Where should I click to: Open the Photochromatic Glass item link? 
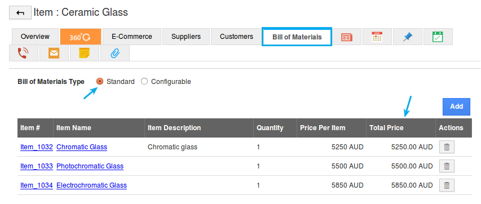coord(90,166)
